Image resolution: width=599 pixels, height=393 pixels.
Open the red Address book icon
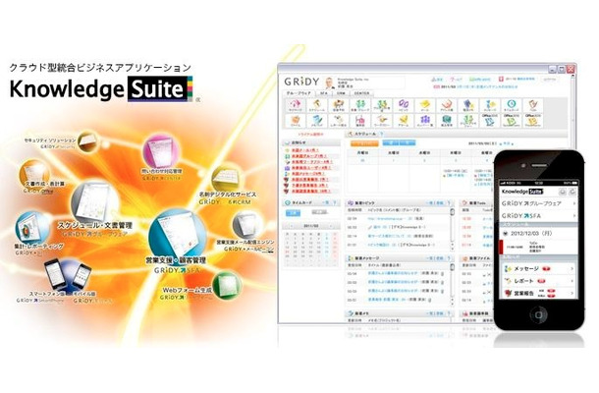click(x=446, y=105)
